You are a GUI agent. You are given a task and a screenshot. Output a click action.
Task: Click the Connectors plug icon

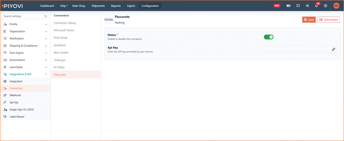(5, 88)
